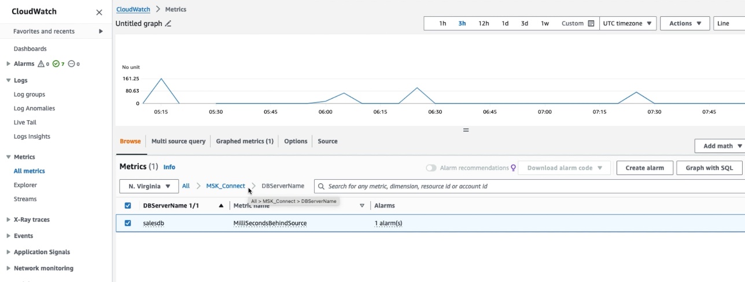Click MilliSecondsBehindSource metric name
Image resolution: width=745 pixels, height=282 pixels.
(x=270, y=223)
